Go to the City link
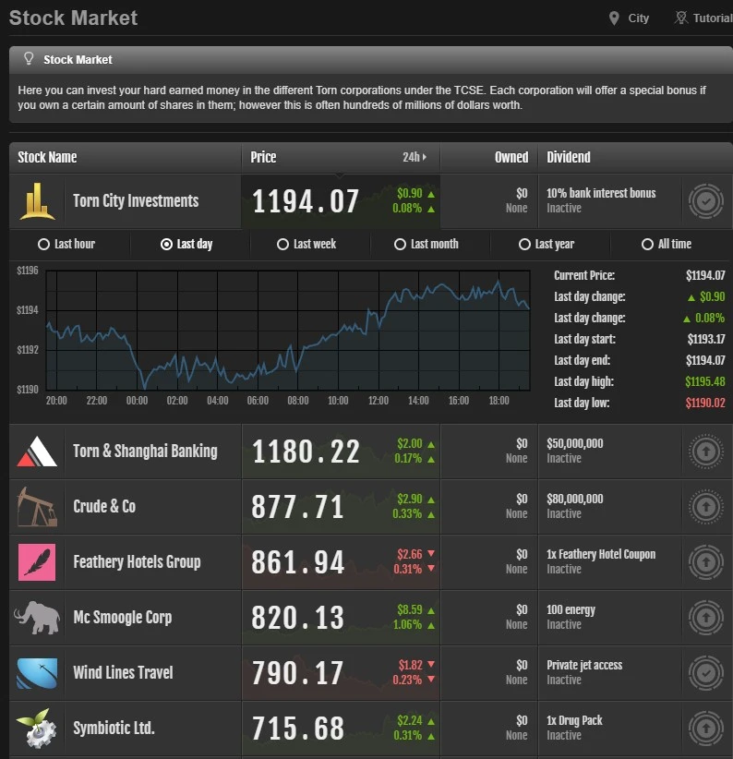Image resolution: width=733 pixels, height=759 pixels. click(x=630, y=18)
